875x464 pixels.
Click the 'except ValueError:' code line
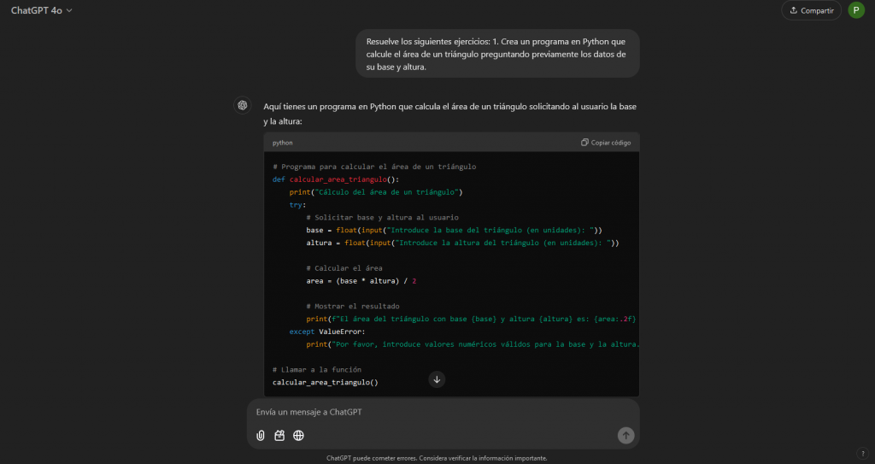[327, 332]
